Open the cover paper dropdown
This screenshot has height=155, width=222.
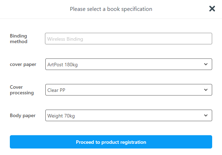[129, 65]
